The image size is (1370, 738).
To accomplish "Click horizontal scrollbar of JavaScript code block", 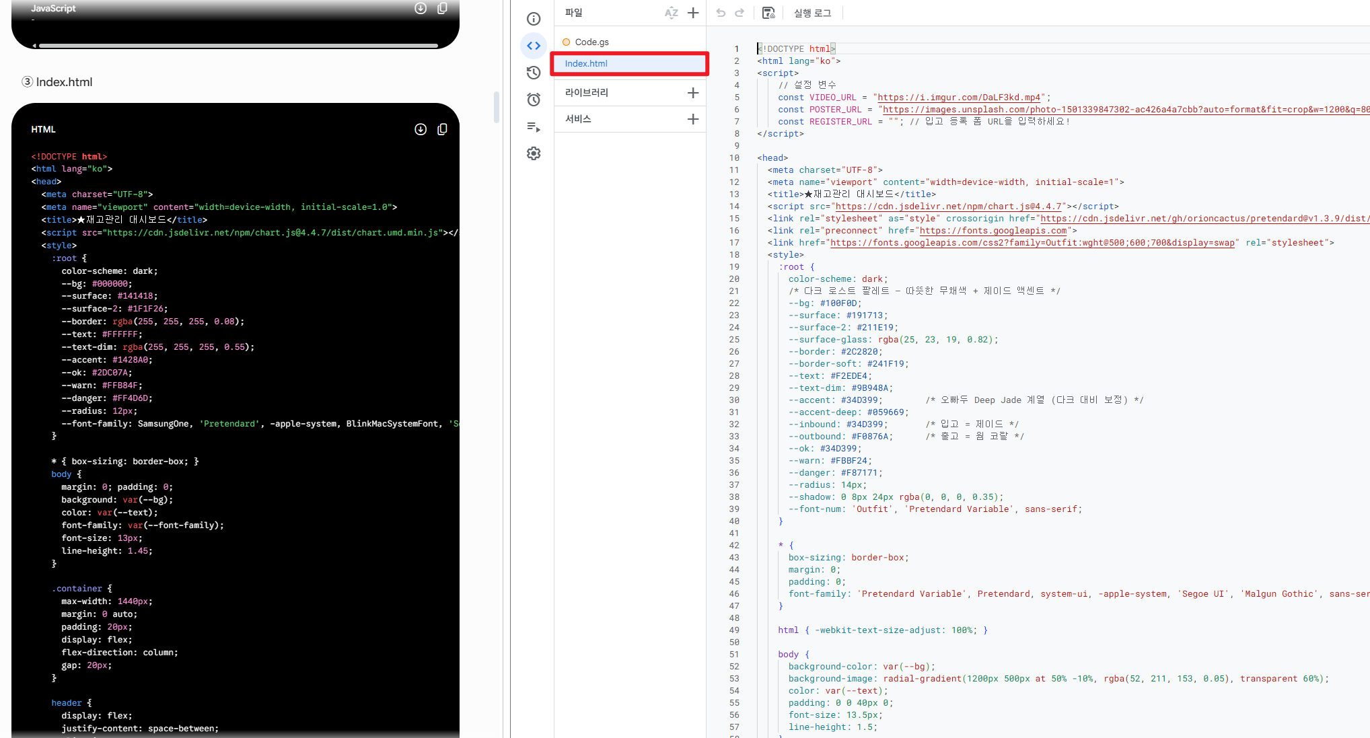I will coord(238,46).
